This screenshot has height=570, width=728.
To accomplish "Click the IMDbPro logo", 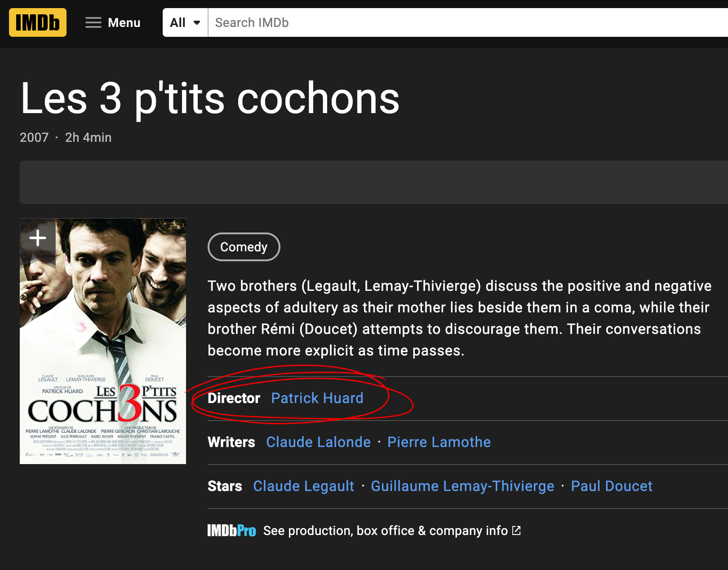I will coord(231,531).
